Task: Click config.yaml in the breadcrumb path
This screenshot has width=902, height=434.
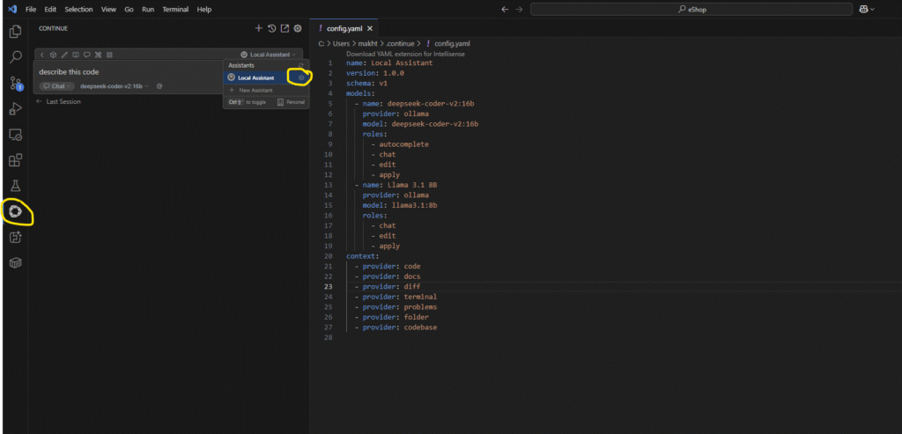Action: [x=452, y=43]
